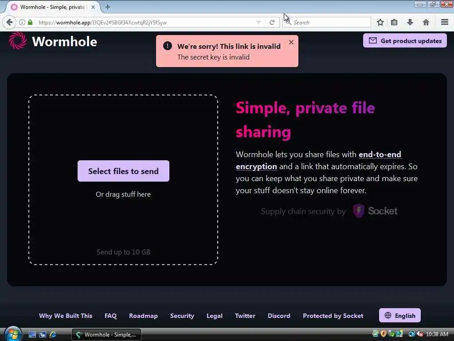Viewport: 454px width, 341px height.
Task: Click the 10:38 AM taskbar clock
Action: (x=437, y=334)
